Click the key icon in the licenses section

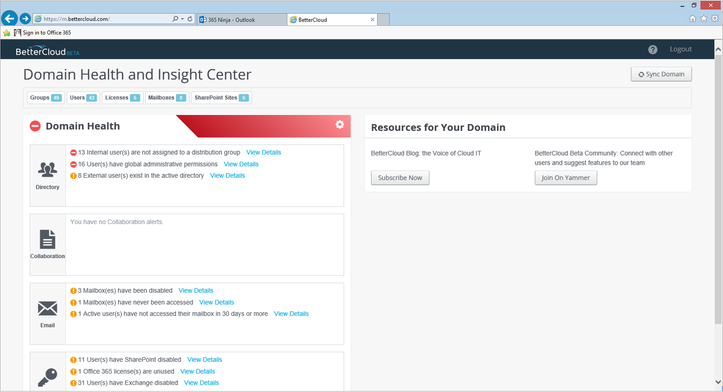pyautogui.click(x=48, y=377)
